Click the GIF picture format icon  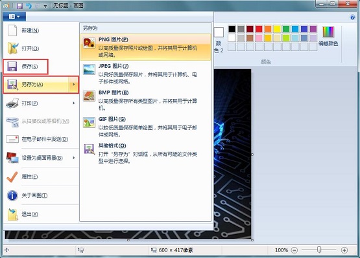tap(89, 122)
